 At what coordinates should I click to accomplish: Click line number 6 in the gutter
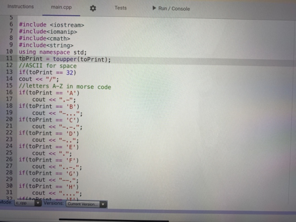(x=11, y=24)
